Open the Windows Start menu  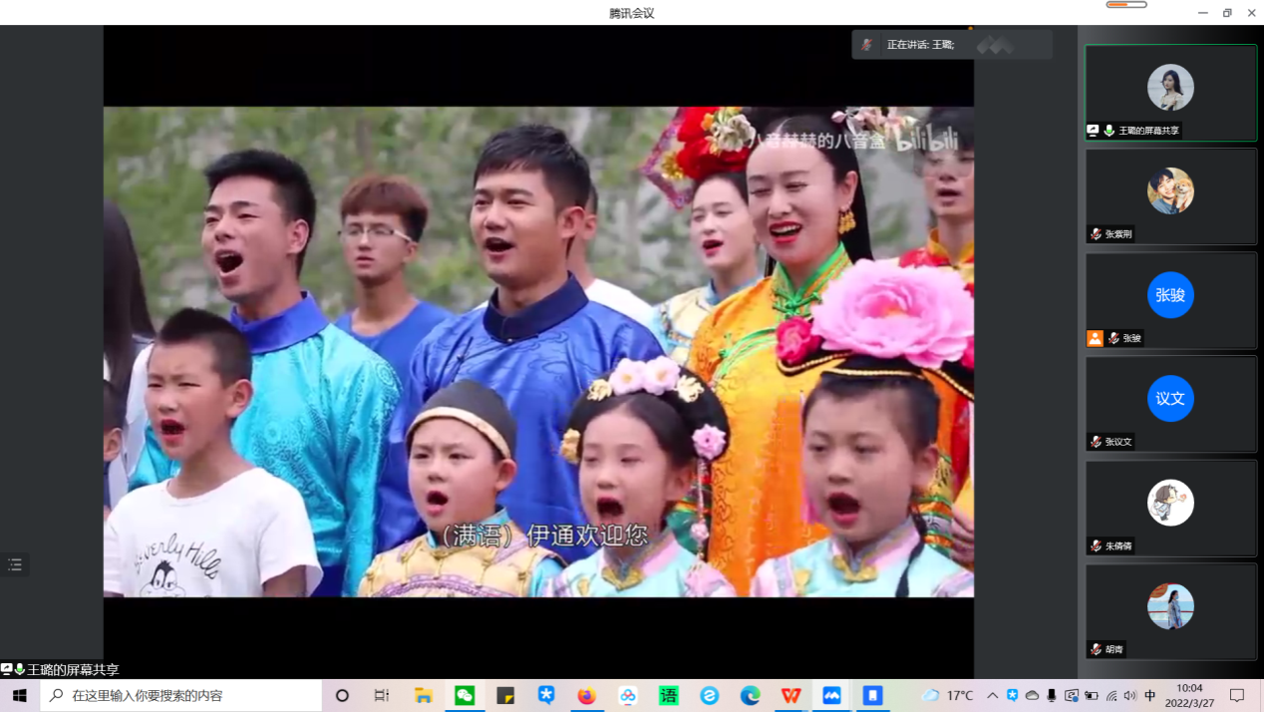[x=19, y=695]
